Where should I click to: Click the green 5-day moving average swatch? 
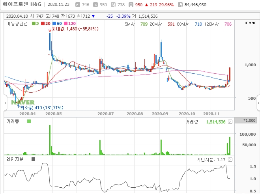pyautogui.click(x=34, y=24)
